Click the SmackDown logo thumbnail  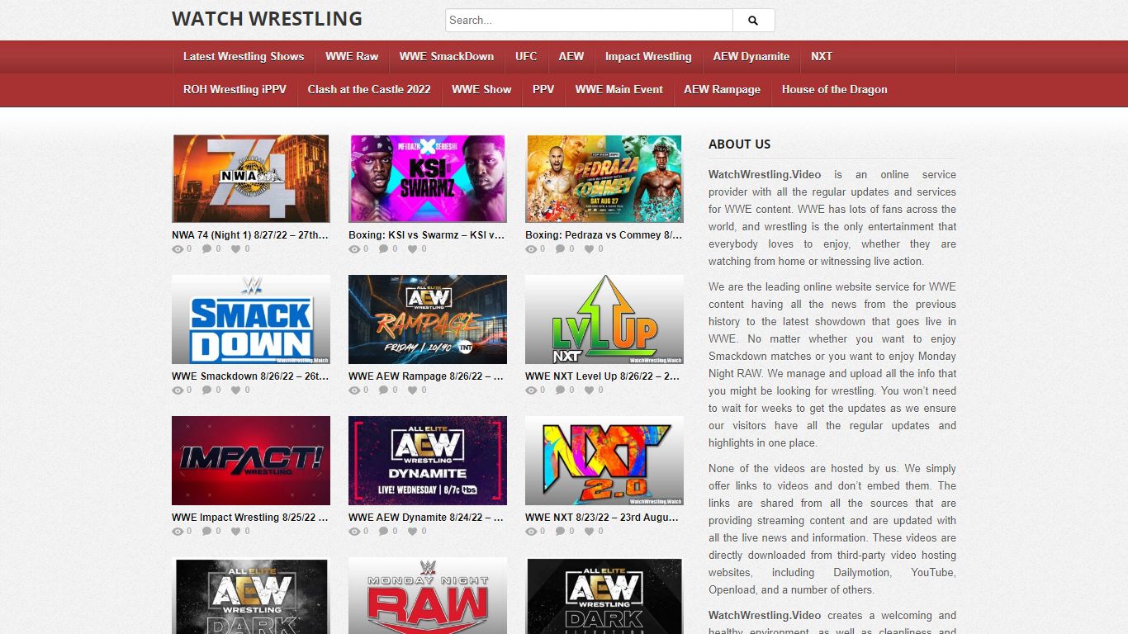251,319
